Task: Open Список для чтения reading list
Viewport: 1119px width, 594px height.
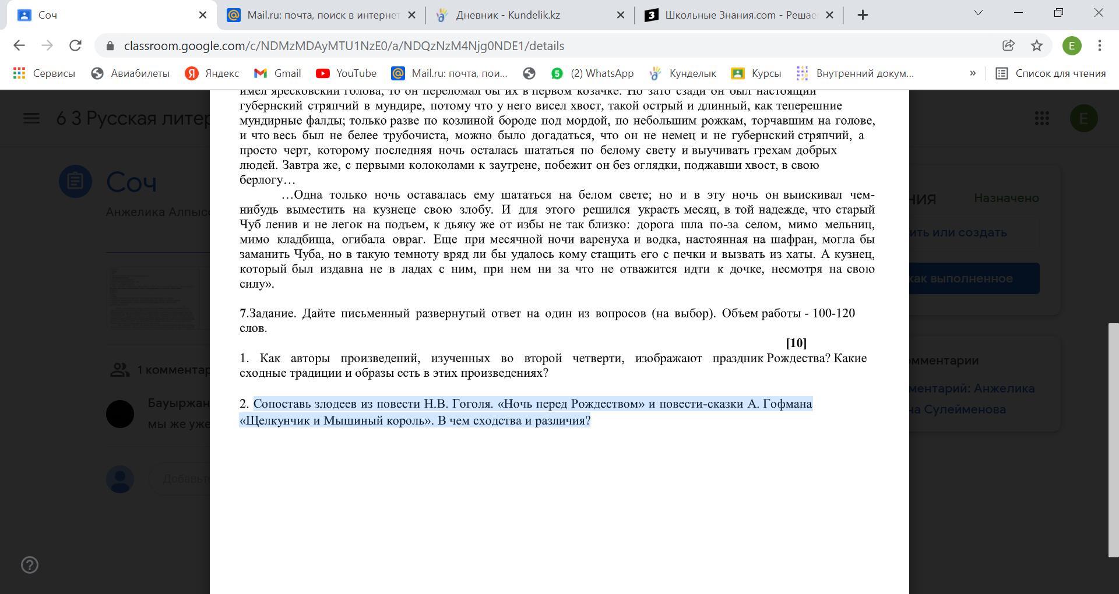Action: click(1051, 73)
